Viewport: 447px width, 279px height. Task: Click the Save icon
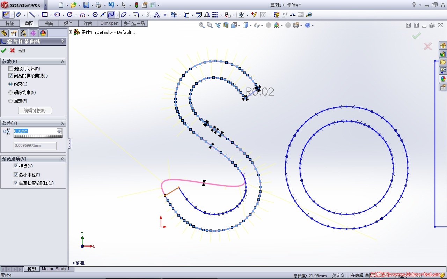tap(86, 5)
